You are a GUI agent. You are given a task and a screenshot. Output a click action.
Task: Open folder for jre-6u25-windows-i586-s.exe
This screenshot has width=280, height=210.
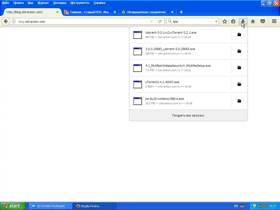239,101
